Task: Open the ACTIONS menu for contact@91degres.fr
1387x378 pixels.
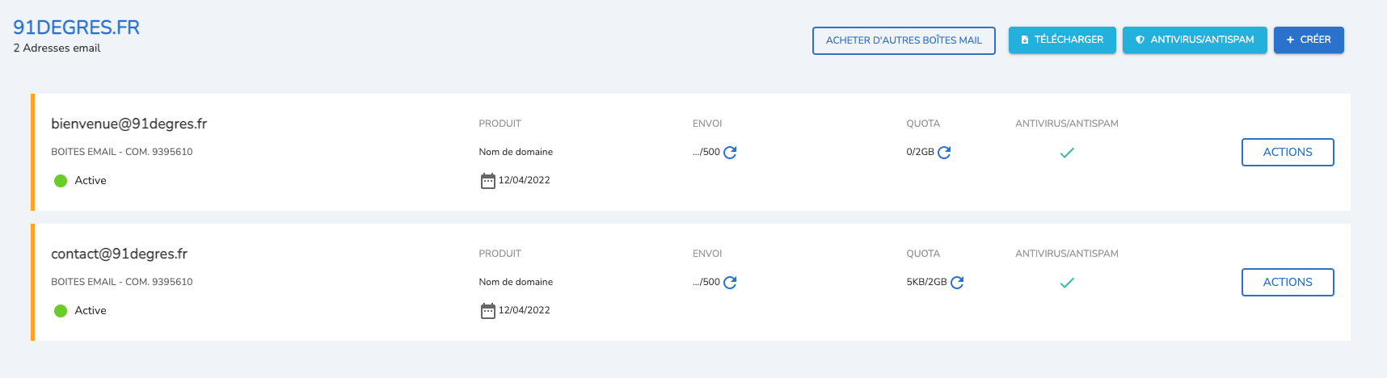Action: [x=1287, y=282]
